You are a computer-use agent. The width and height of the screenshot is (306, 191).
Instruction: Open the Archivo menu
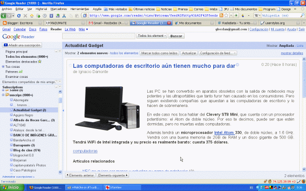point(7,9)
